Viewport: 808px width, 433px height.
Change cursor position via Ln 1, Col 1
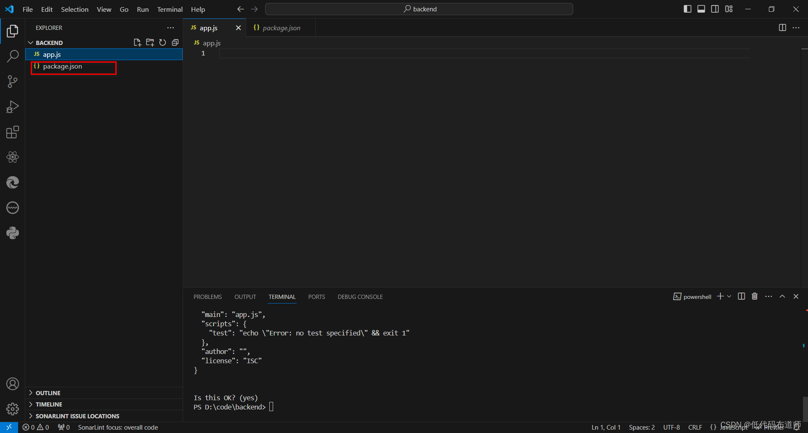point(606,427)
